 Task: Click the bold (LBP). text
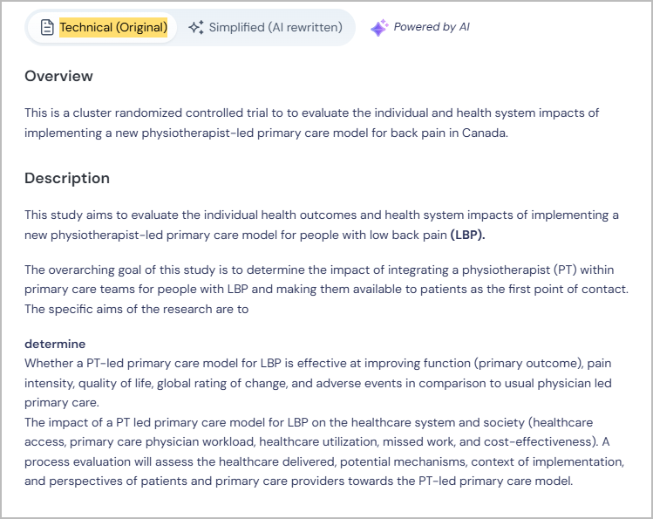[467, 235]
